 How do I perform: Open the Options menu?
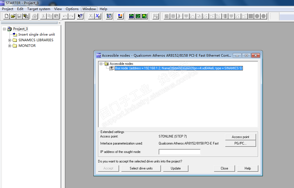72,9
